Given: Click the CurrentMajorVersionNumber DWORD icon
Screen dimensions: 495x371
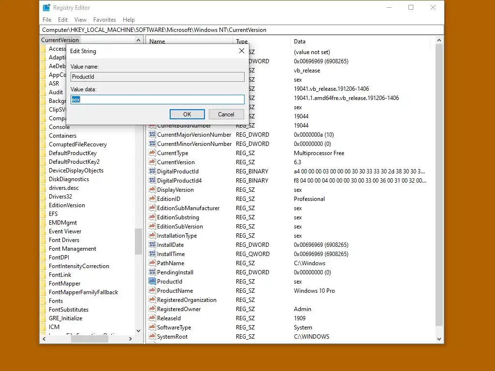Looking at the screenshot, I should tap(152, 134).
